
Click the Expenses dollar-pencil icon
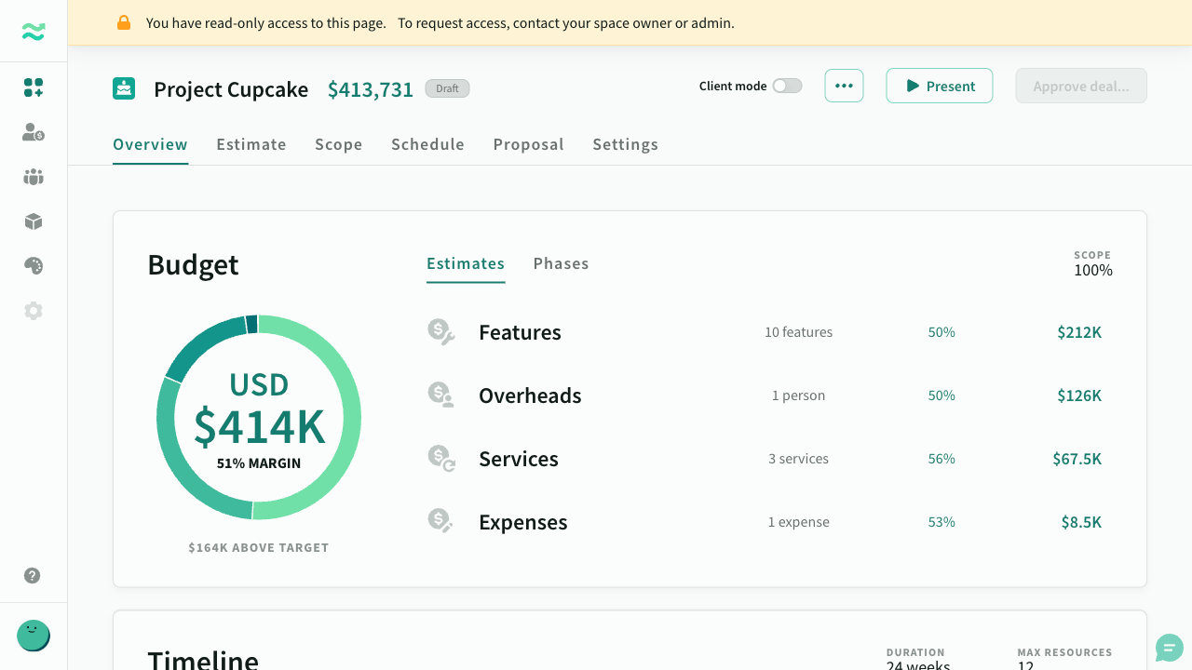[x=441, y=522]
